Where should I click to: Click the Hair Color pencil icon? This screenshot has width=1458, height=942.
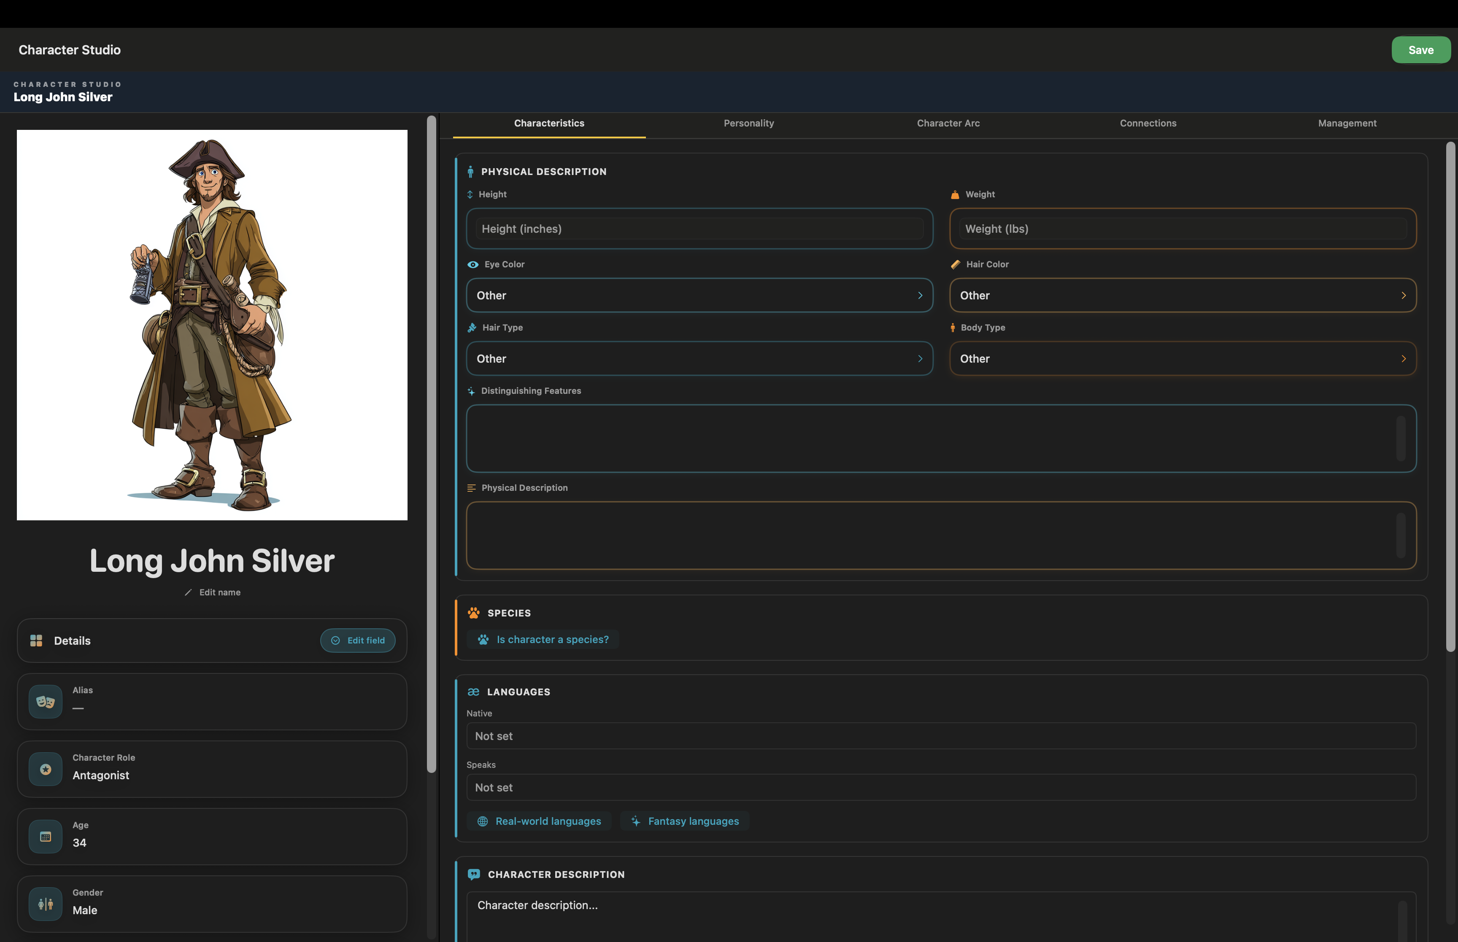(x=956, y=264)
